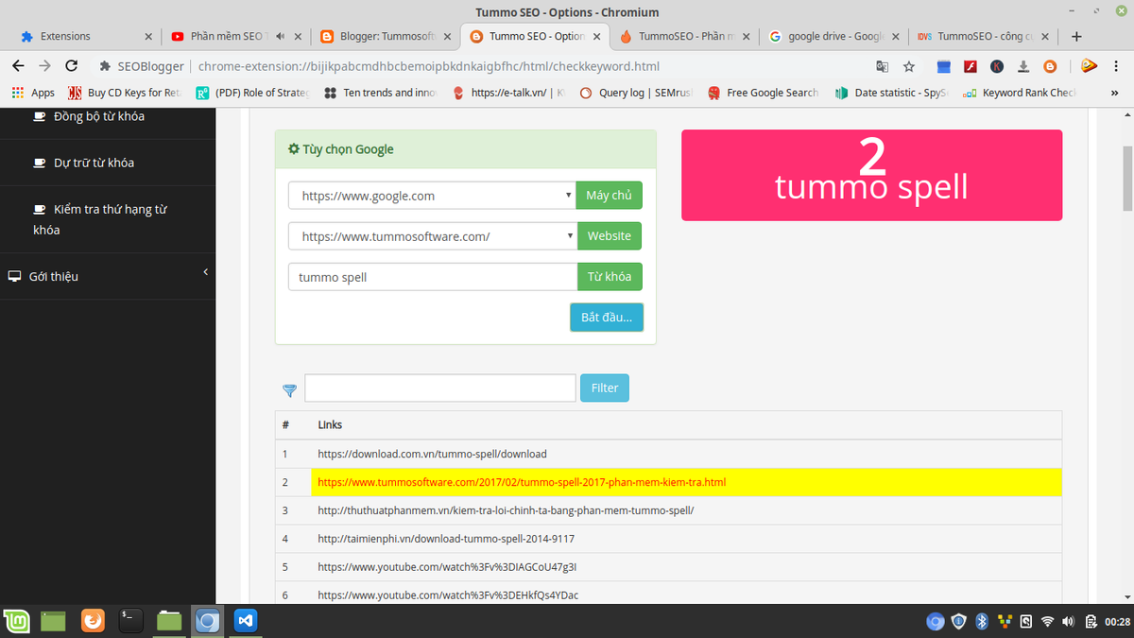
Task: Open the download extension icon
Action: pyautogui.click(x=1023, y=66)
